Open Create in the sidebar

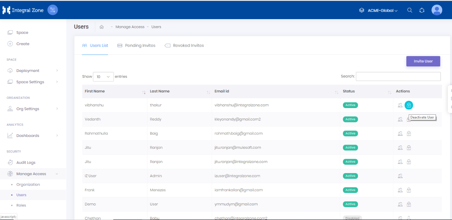pos(23,44)
